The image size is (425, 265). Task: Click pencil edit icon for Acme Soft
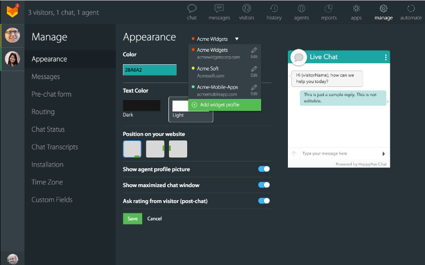click(254, 68)
